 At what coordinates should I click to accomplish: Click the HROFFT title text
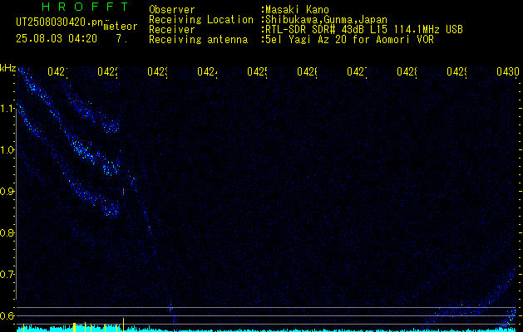(85, 7)
